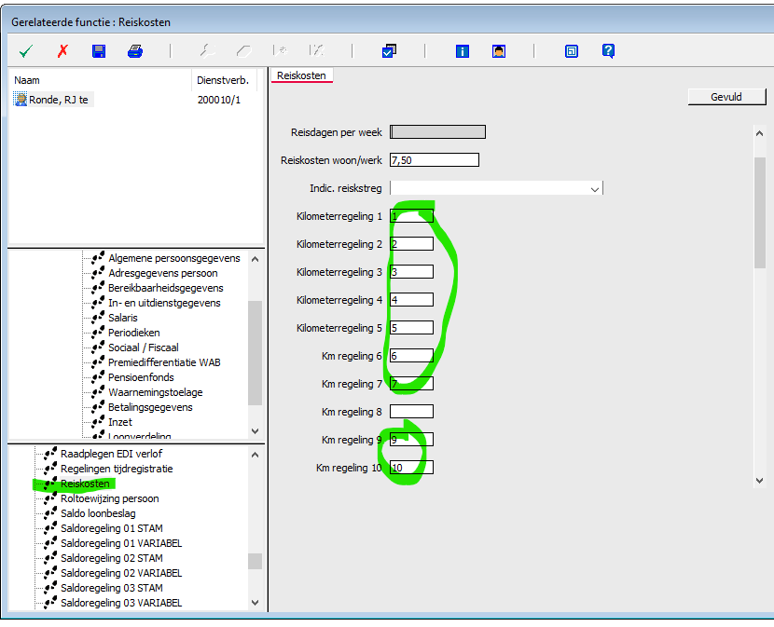Click the empty Km regeling 8 field
774x627 pixels.
(411, 412)
